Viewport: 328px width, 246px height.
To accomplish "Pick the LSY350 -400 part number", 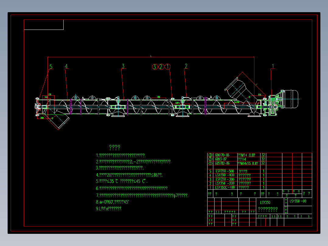I will (x=225, y=175).
